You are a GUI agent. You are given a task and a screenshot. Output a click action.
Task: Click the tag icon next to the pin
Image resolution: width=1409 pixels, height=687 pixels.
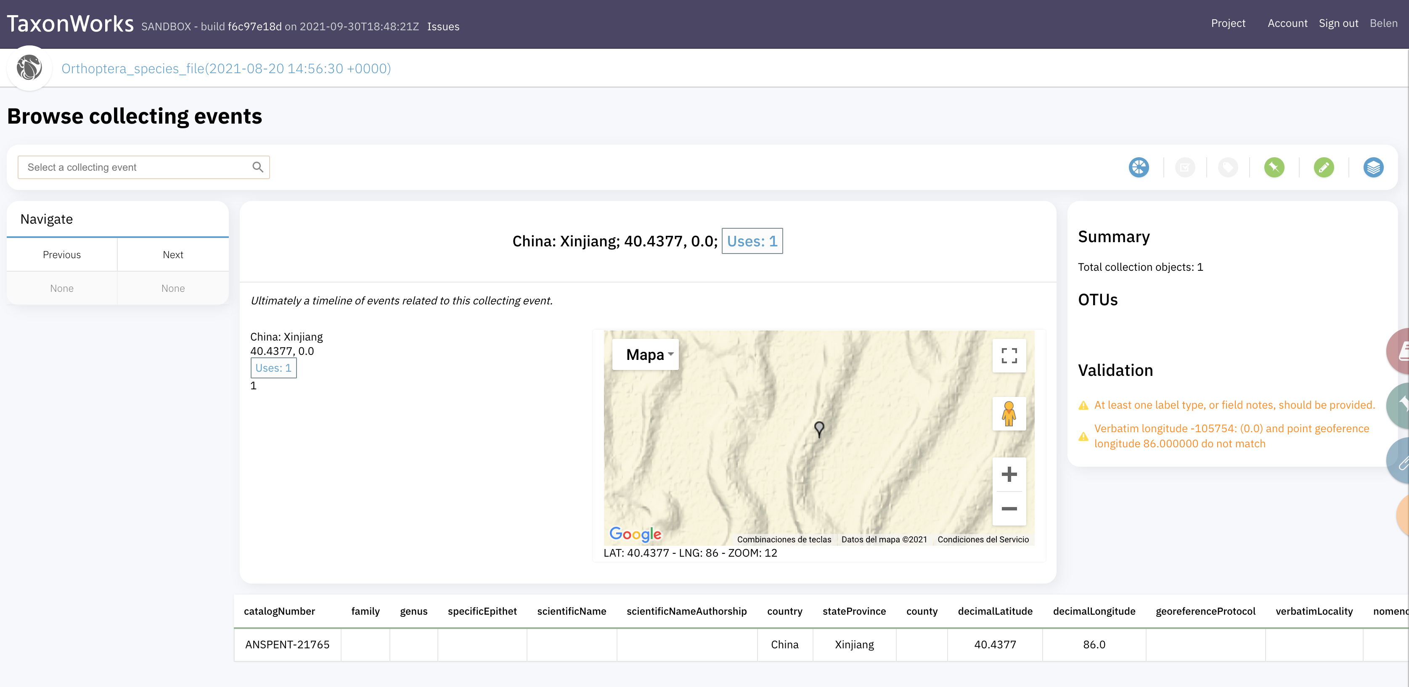point(1228,167)
